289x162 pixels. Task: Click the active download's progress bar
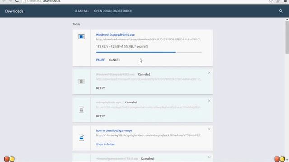tap(149, 52)
